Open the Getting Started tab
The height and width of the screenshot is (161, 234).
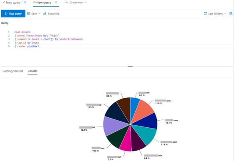pos(13,71)
